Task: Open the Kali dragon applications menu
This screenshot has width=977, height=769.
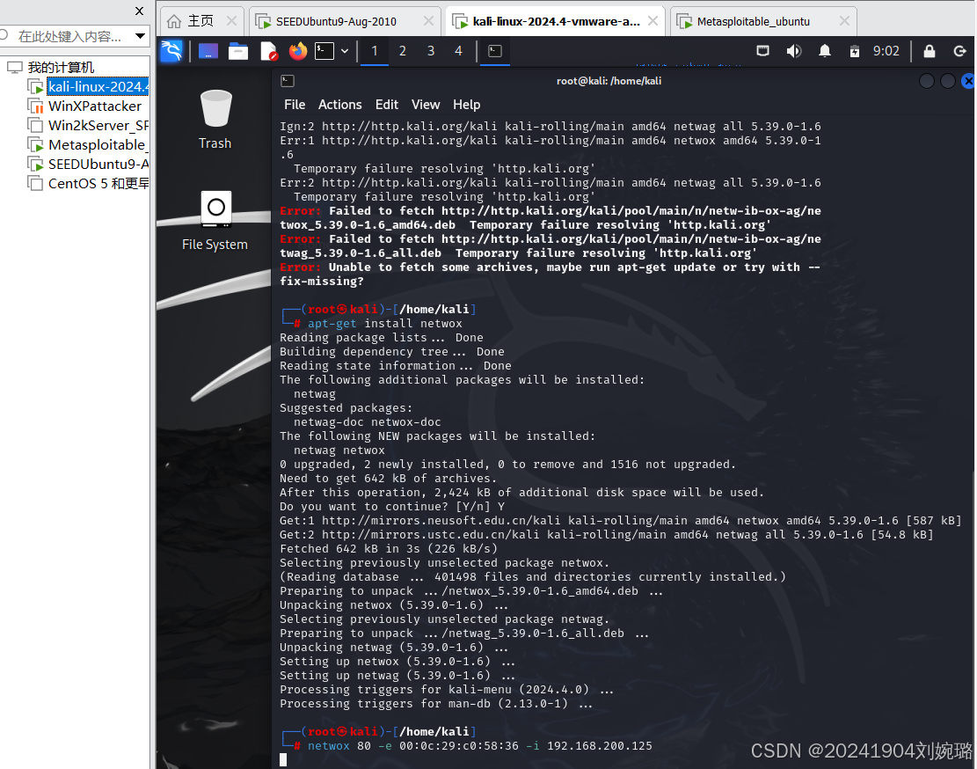Action: (171, 51)
